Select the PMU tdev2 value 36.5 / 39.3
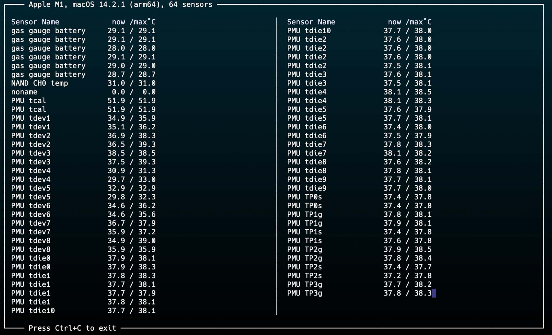 pos(131,144)
